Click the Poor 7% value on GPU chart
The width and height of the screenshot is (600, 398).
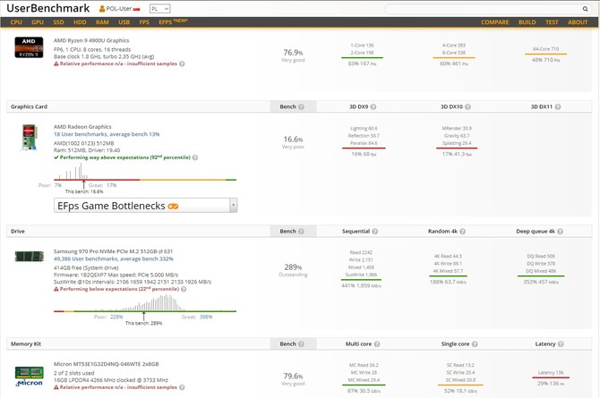58,185
